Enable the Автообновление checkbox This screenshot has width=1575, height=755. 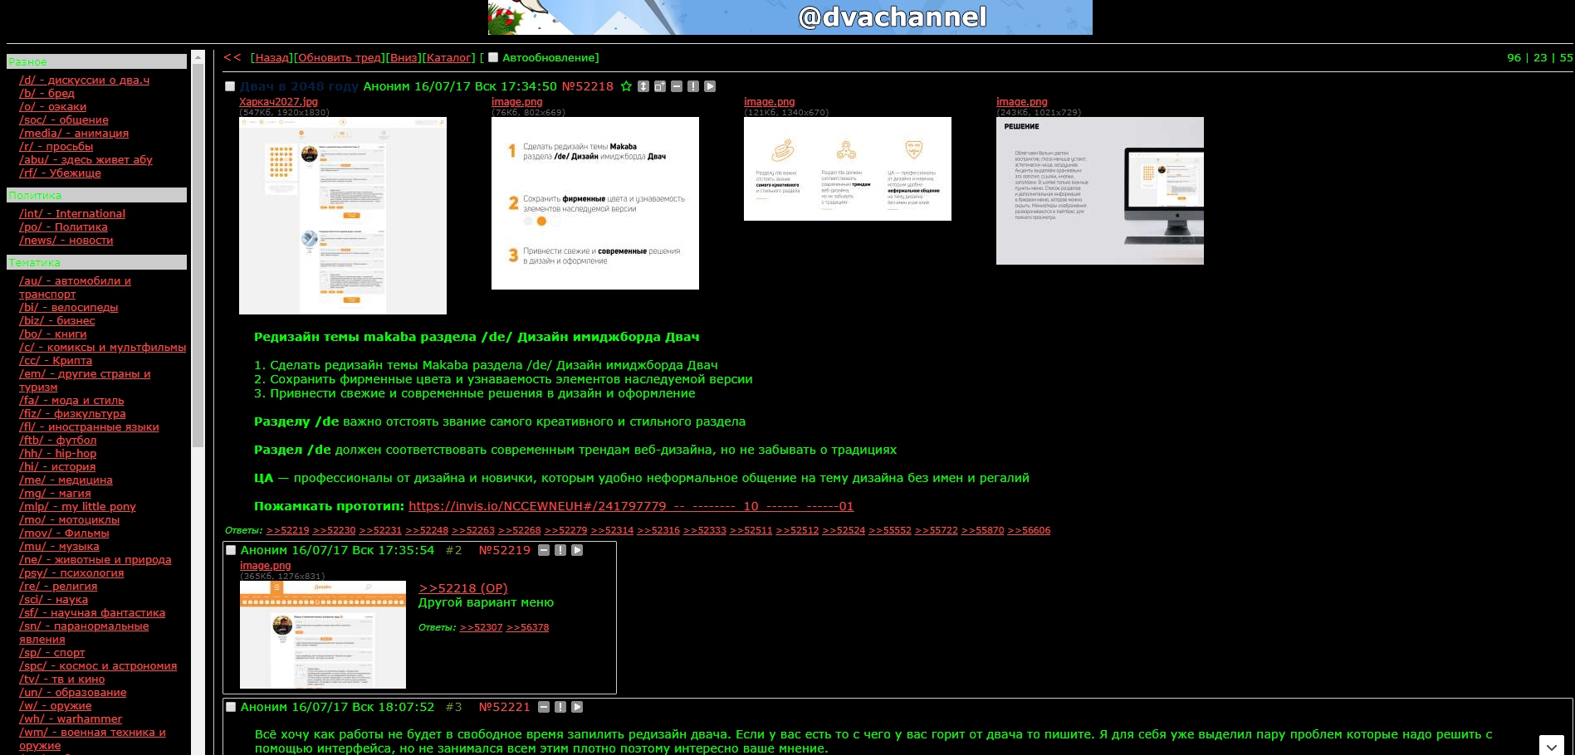coord(493,57)
